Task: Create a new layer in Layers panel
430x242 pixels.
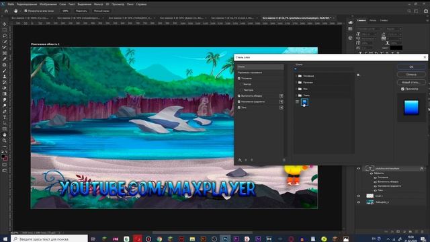Action: pos(417,232)
